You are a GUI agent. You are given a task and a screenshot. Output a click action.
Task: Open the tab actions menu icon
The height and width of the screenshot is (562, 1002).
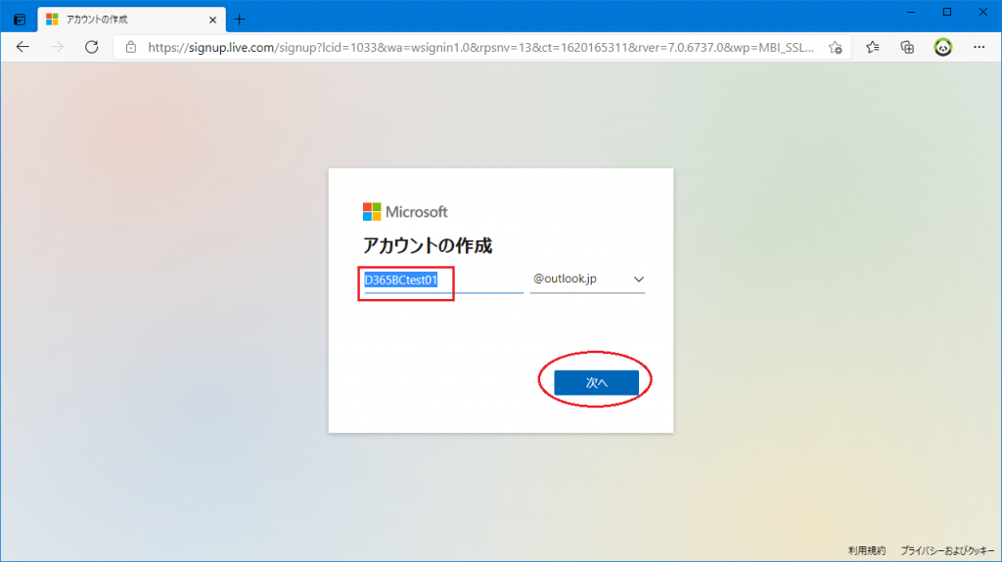(20, 20)
